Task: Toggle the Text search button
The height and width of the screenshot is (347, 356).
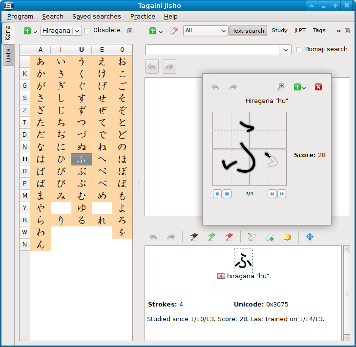Action: point(248,31)
